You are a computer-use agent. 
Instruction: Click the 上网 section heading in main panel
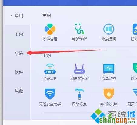point(47,55)
